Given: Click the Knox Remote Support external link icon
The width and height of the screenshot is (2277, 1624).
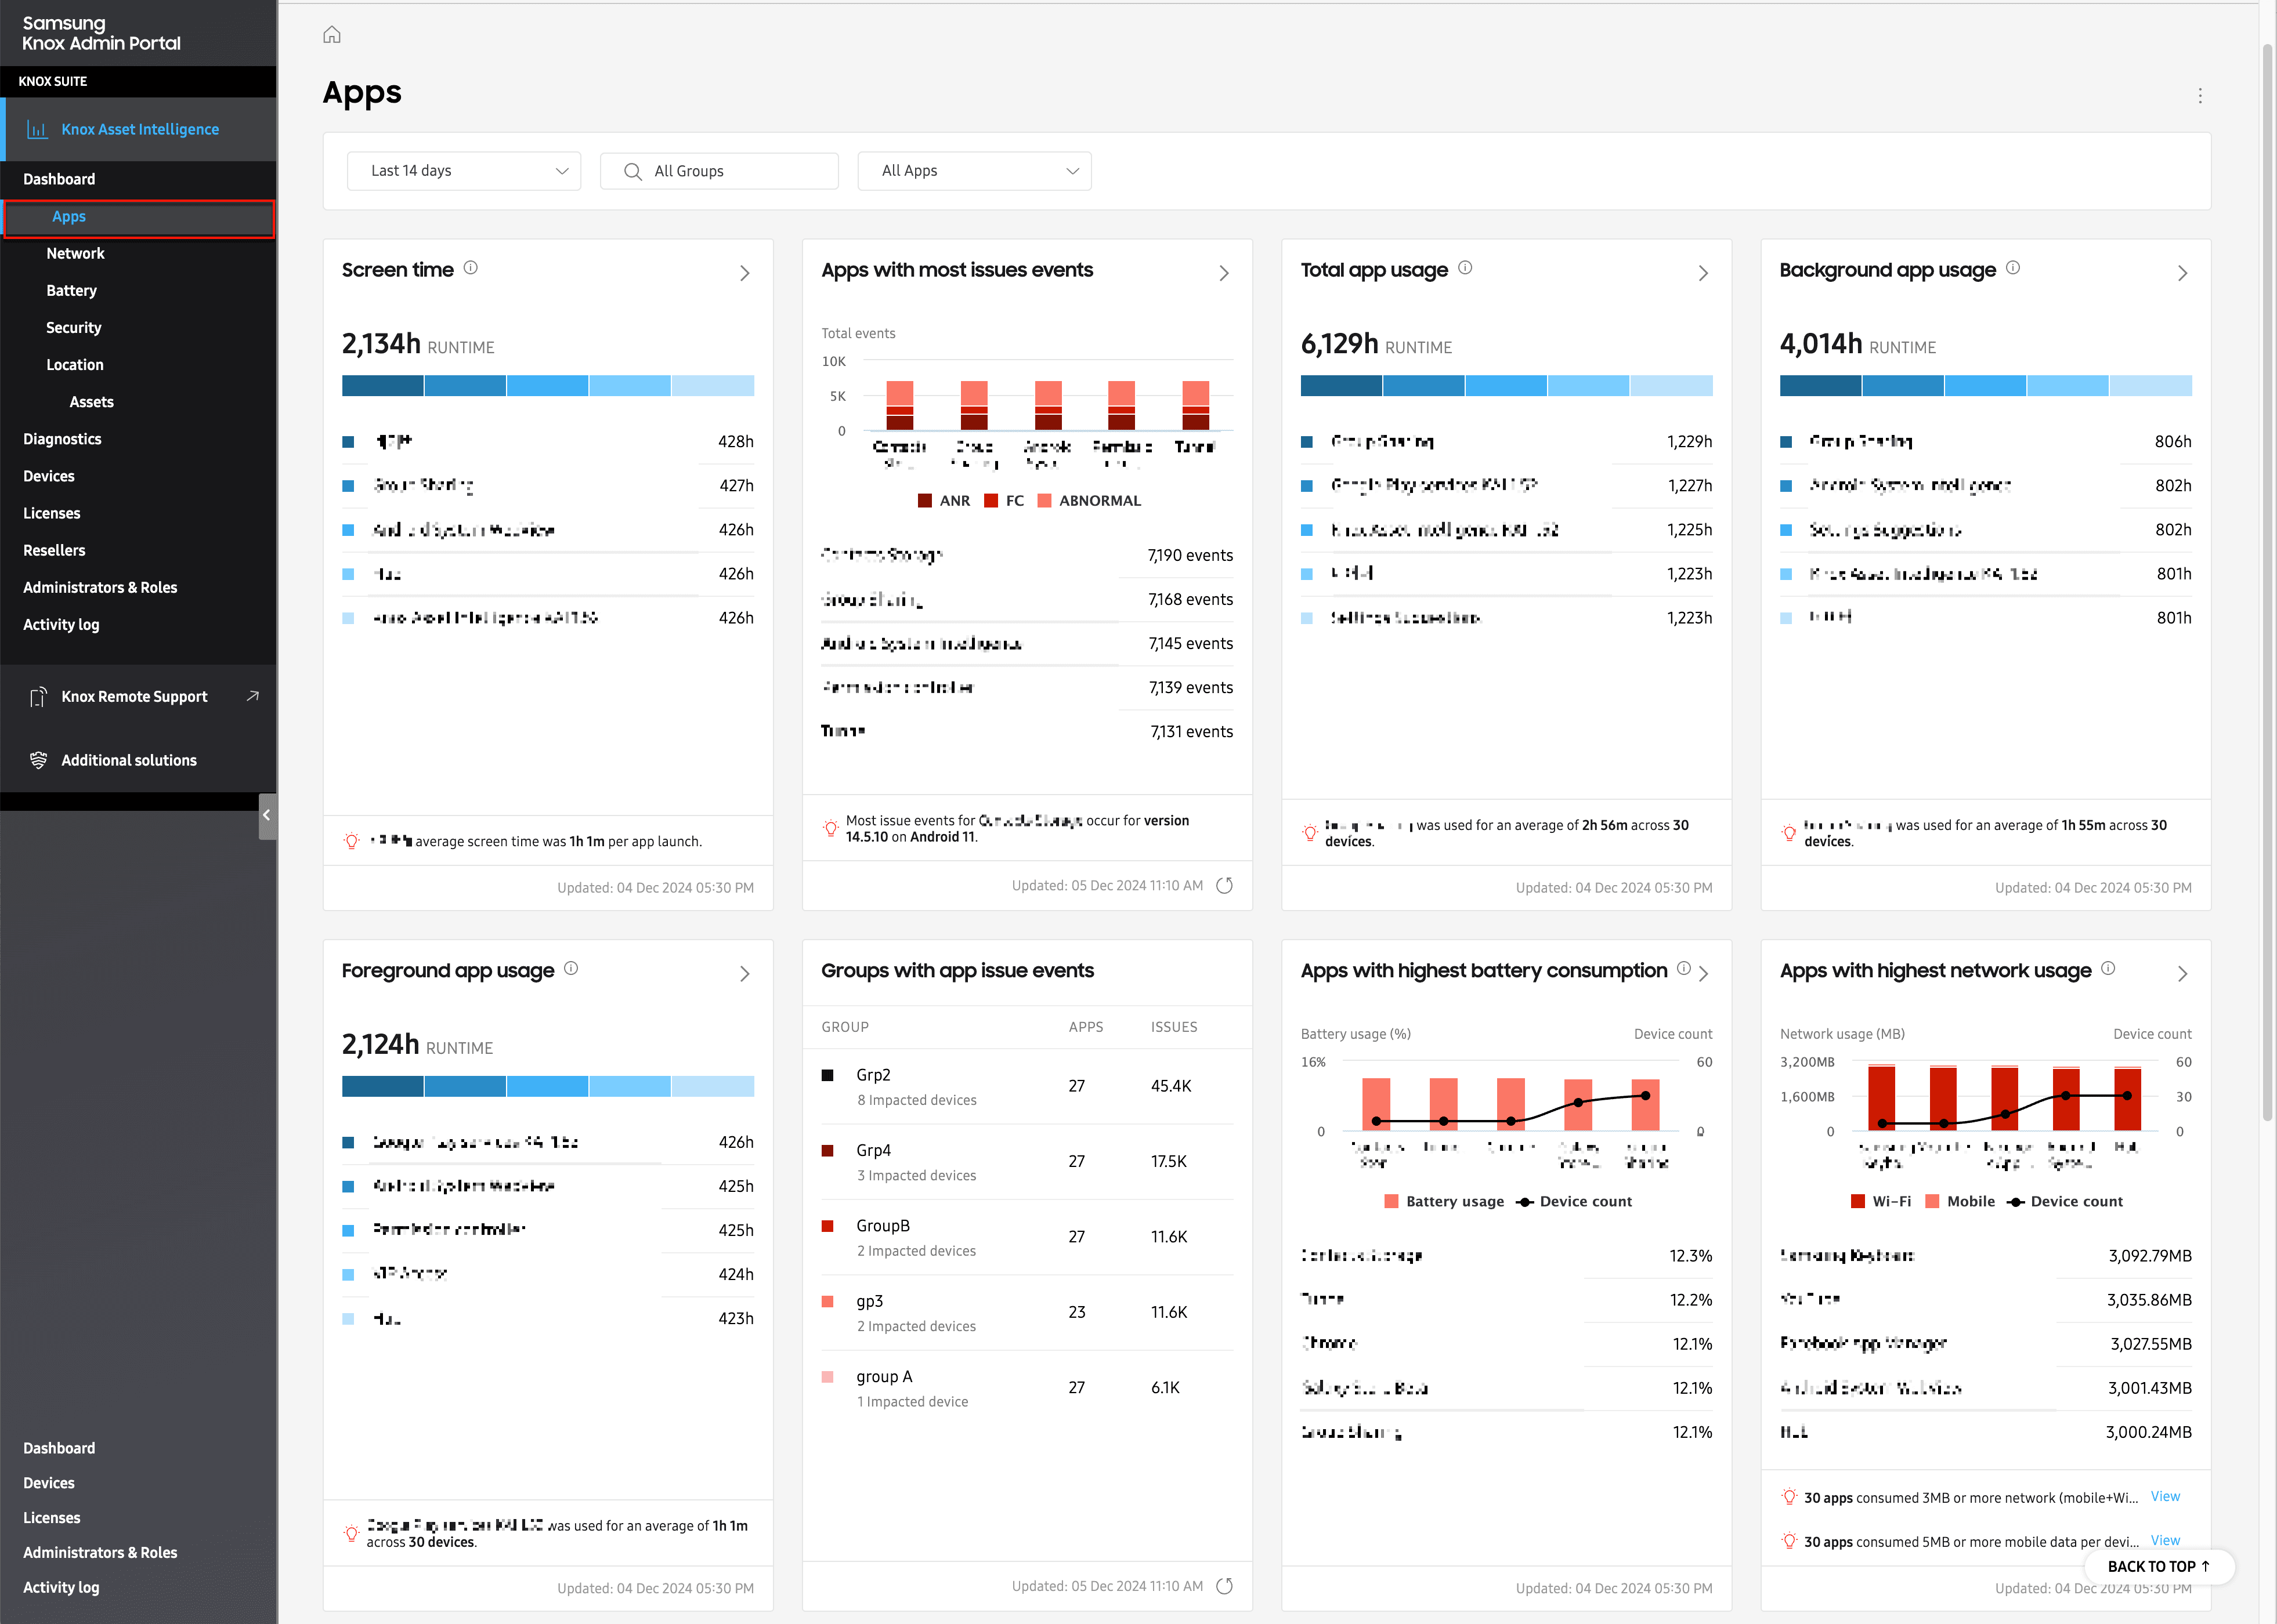Looking at the screenshot, I should 252,696.
